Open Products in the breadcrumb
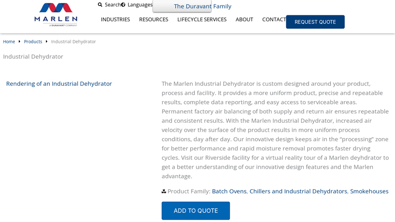The height and width of the screenshot is (222, 395). [x=33, y=41]
